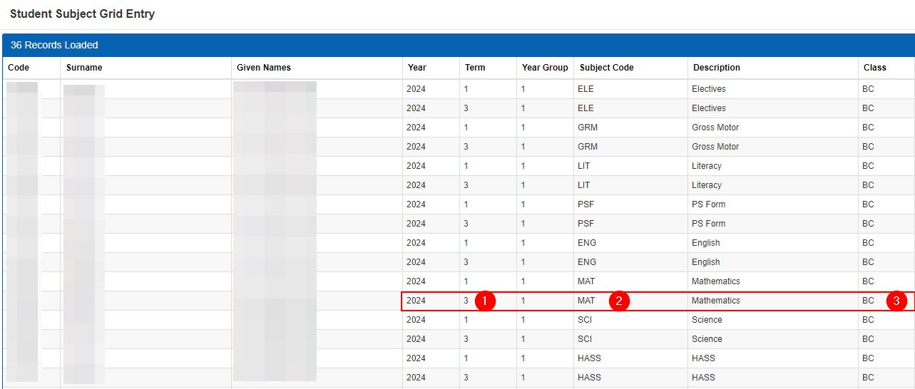Select the English description for Term 3
Image resolution: width=915 pixels, height=389 pixels.
pos(706,262)
